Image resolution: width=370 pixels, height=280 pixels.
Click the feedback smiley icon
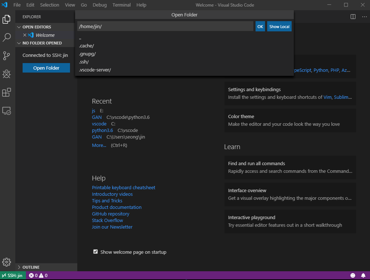pyautogui.click(x=353, y=275)
